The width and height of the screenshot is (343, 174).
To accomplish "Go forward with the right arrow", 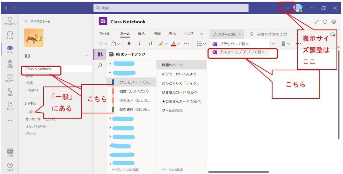I will (x=14, y=8).
